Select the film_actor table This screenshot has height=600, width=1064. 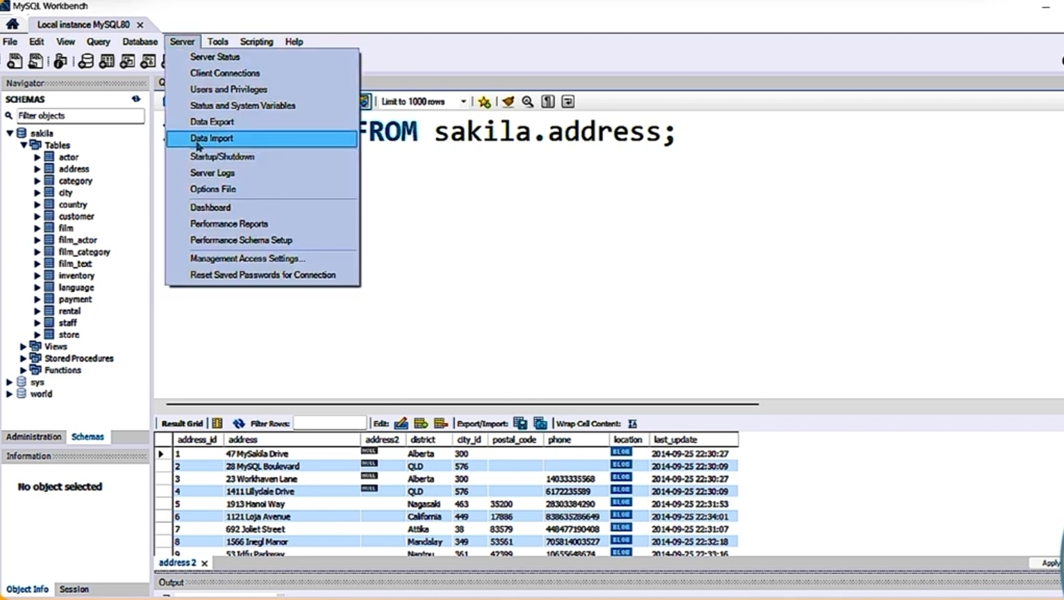tap(78, 240)
